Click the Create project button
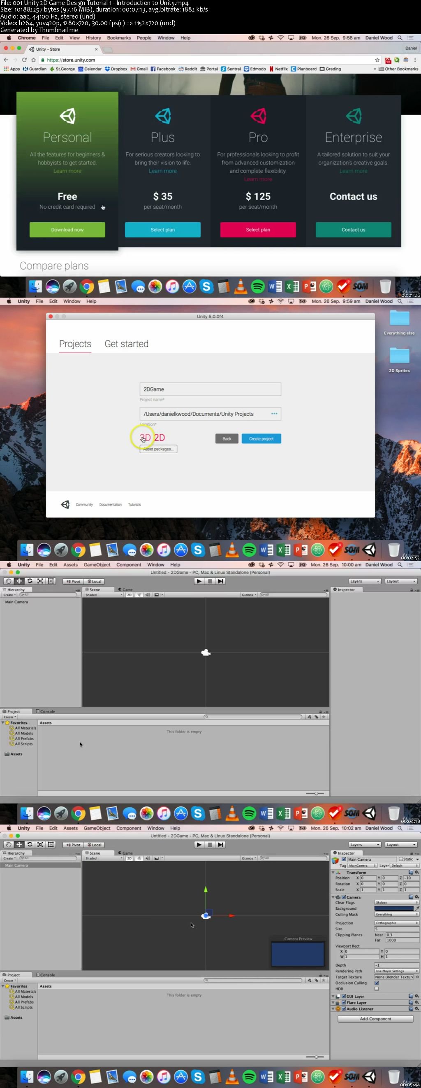This screenshot has height=1088, width=421. (x=261, y=439)
